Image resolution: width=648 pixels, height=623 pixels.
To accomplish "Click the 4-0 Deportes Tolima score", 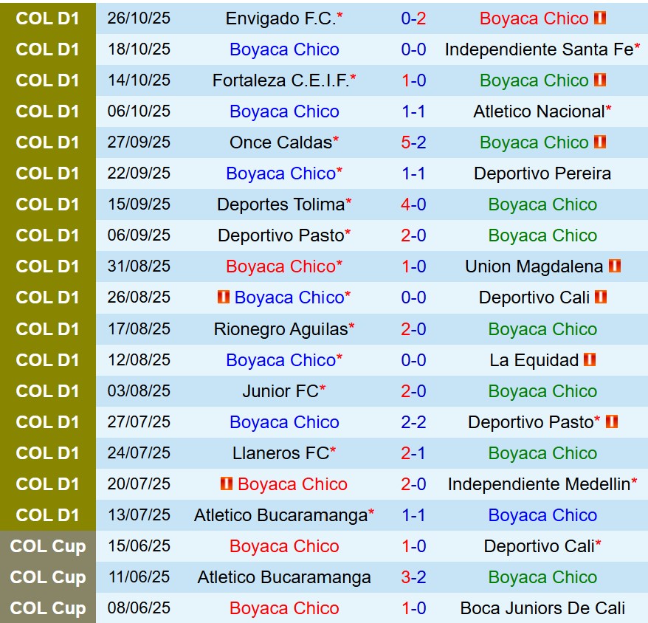I will [x=413, y=204].
